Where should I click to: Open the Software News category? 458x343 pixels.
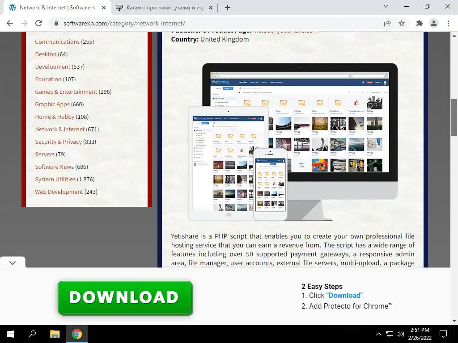click(54, 167)
